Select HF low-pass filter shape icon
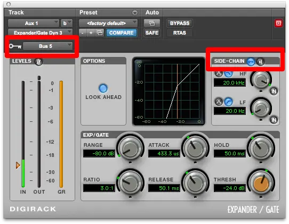 [229, 74]
